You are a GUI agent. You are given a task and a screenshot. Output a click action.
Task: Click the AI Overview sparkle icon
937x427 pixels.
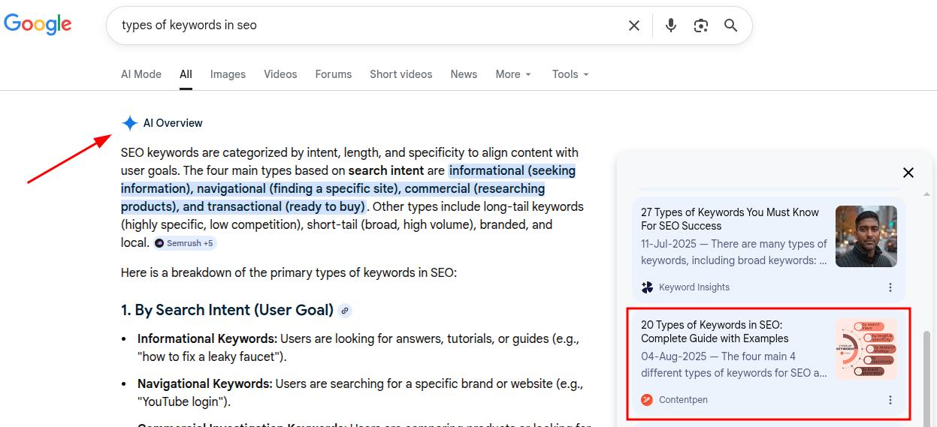point(130,123)
